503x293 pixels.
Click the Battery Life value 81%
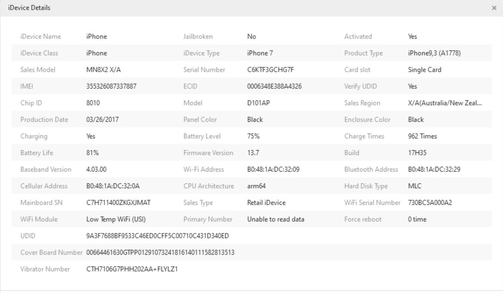point(92,153)
